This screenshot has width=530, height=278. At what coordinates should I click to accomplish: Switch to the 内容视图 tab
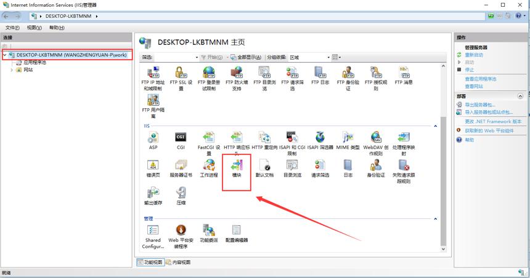(178, 262)
